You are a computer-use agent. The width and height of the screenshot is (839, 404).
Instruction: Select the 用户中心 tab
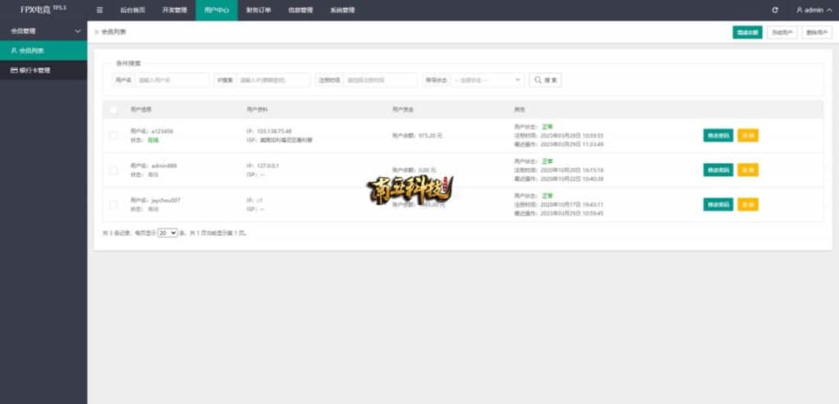pyautogui.click(x=216, y=10)
